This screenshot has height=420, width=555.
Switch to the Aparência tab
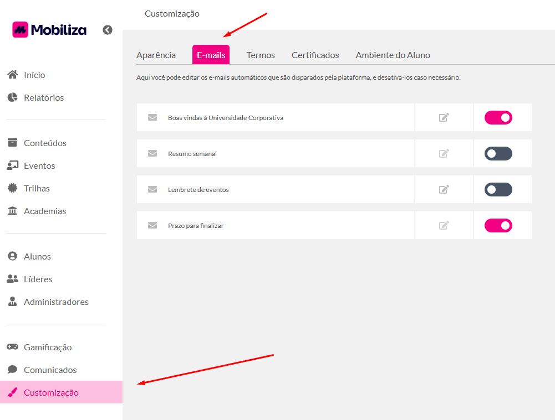coord(156,55)
